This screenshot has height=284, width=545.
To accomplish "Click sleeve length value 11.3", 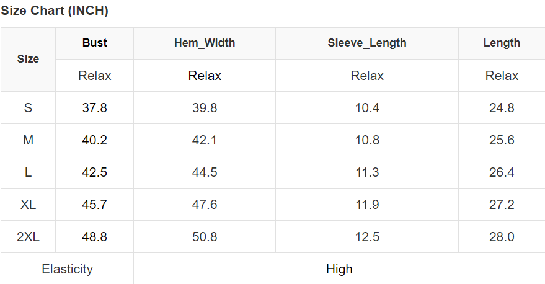I will pos(367,172).
